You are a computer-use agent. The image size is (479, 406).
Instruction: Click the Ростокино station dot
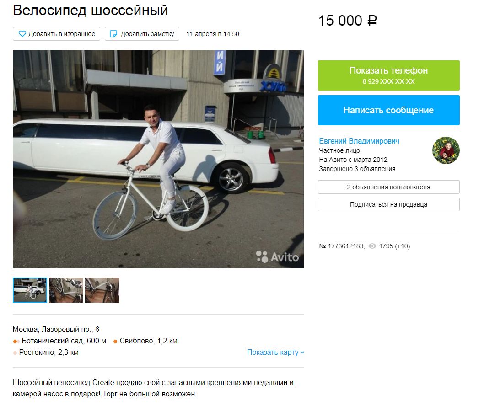[x=15, y=353]
